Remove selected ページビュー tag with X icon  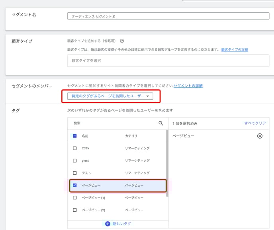tap(260, 136)
